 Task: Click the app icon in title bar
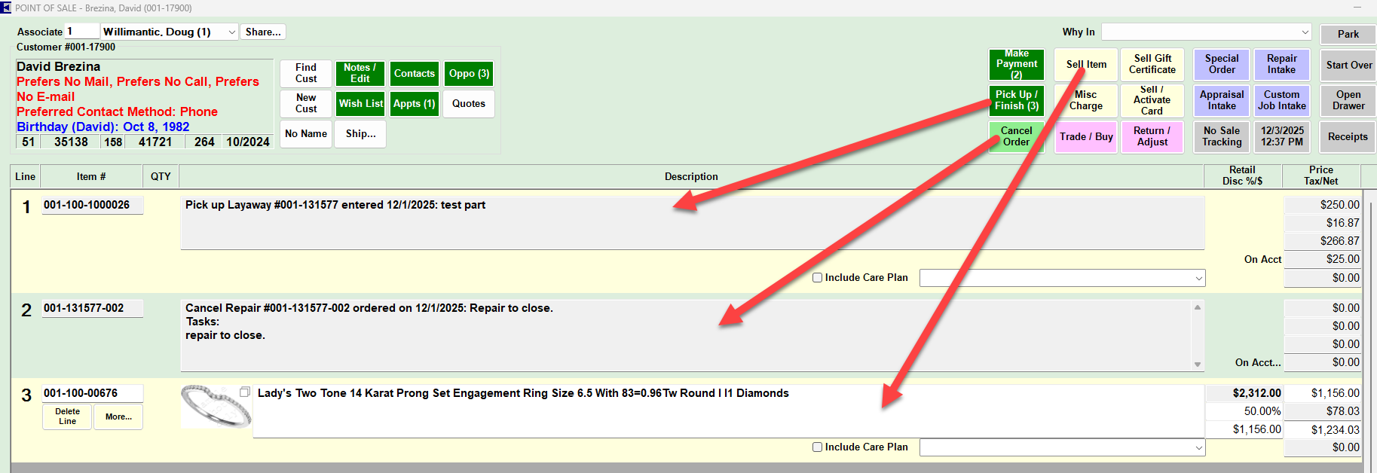(x=6, y=8)
